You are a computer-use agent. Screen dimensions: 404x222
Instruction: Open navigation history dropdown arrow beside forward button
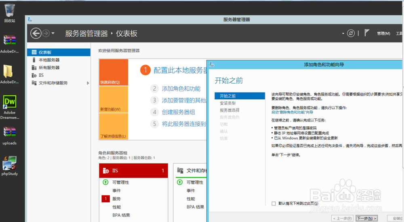coord(53,33)
